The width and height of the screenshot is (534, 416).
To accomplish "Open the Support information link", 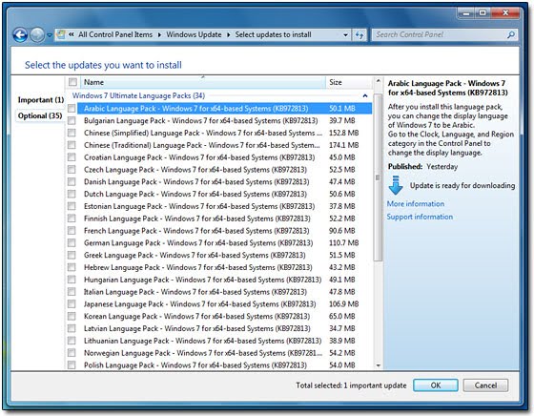I will pos(420,217).
